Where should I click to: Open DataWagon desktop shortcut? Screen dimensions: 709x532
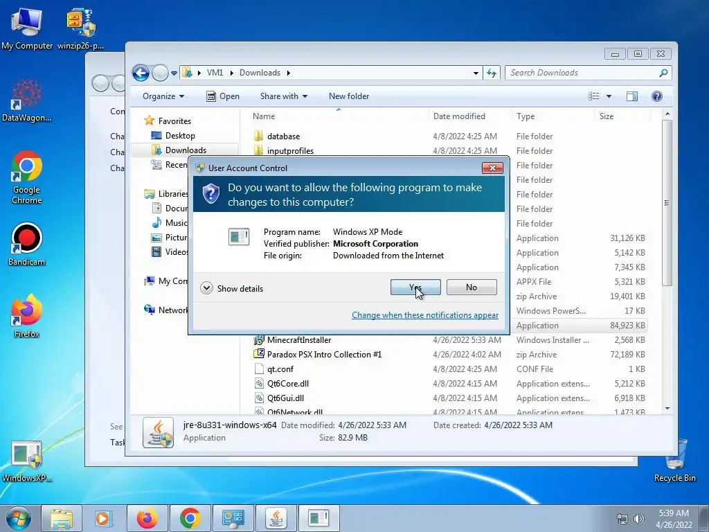coord(27,100)
